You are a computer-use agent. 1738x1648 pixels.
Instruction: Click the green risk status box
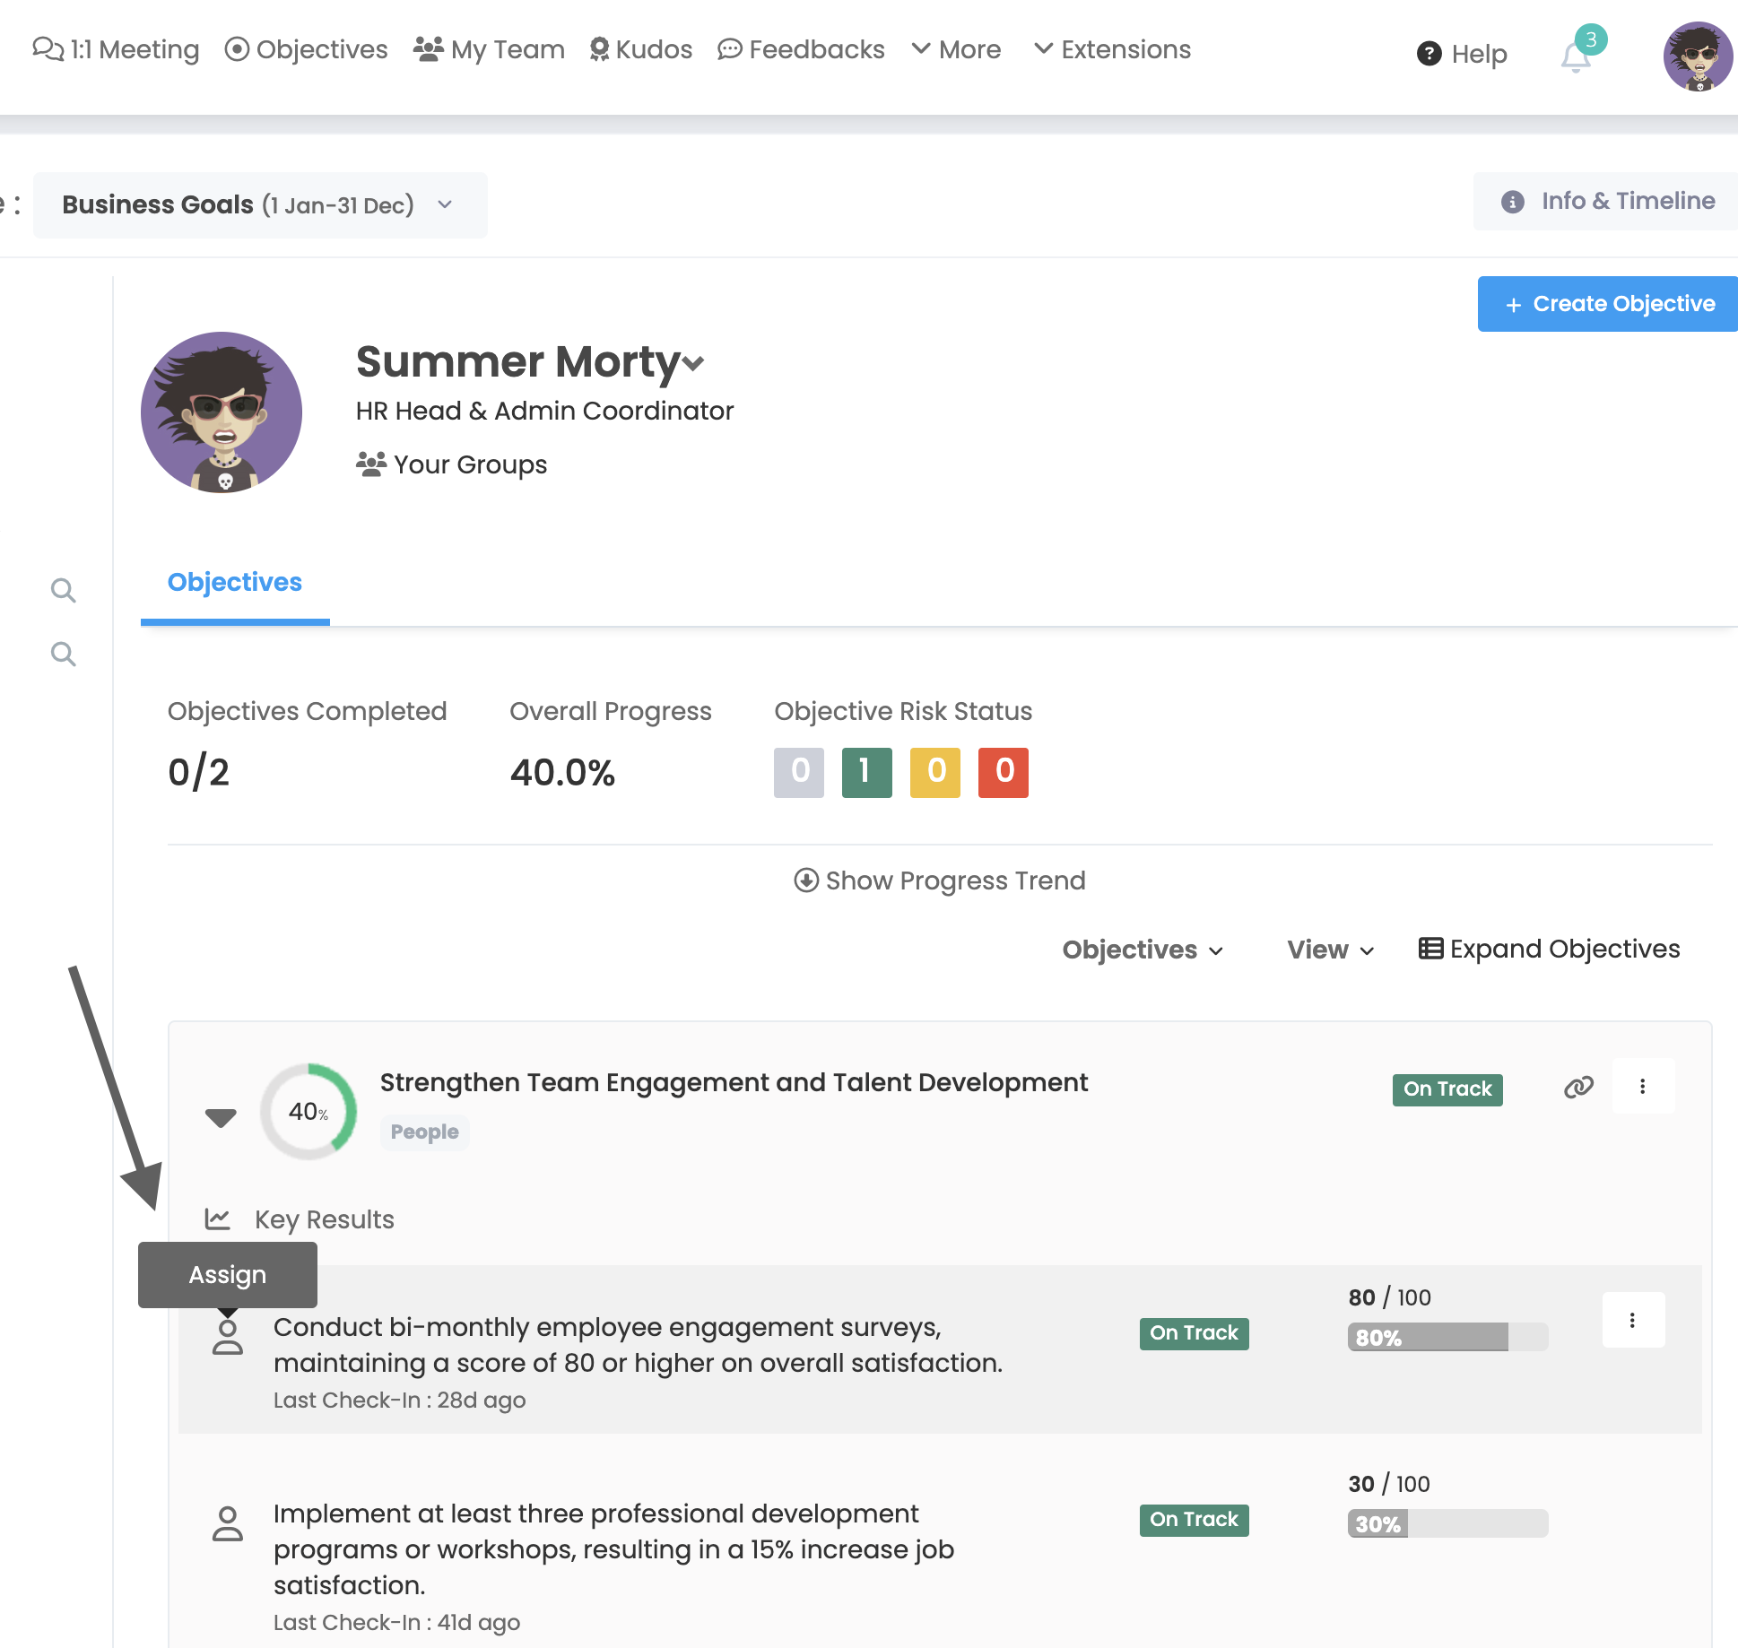coord(866,772)
